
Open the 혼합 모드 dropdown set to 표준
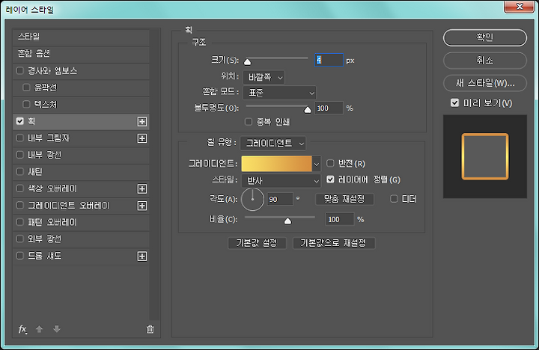tap(279, 93)
